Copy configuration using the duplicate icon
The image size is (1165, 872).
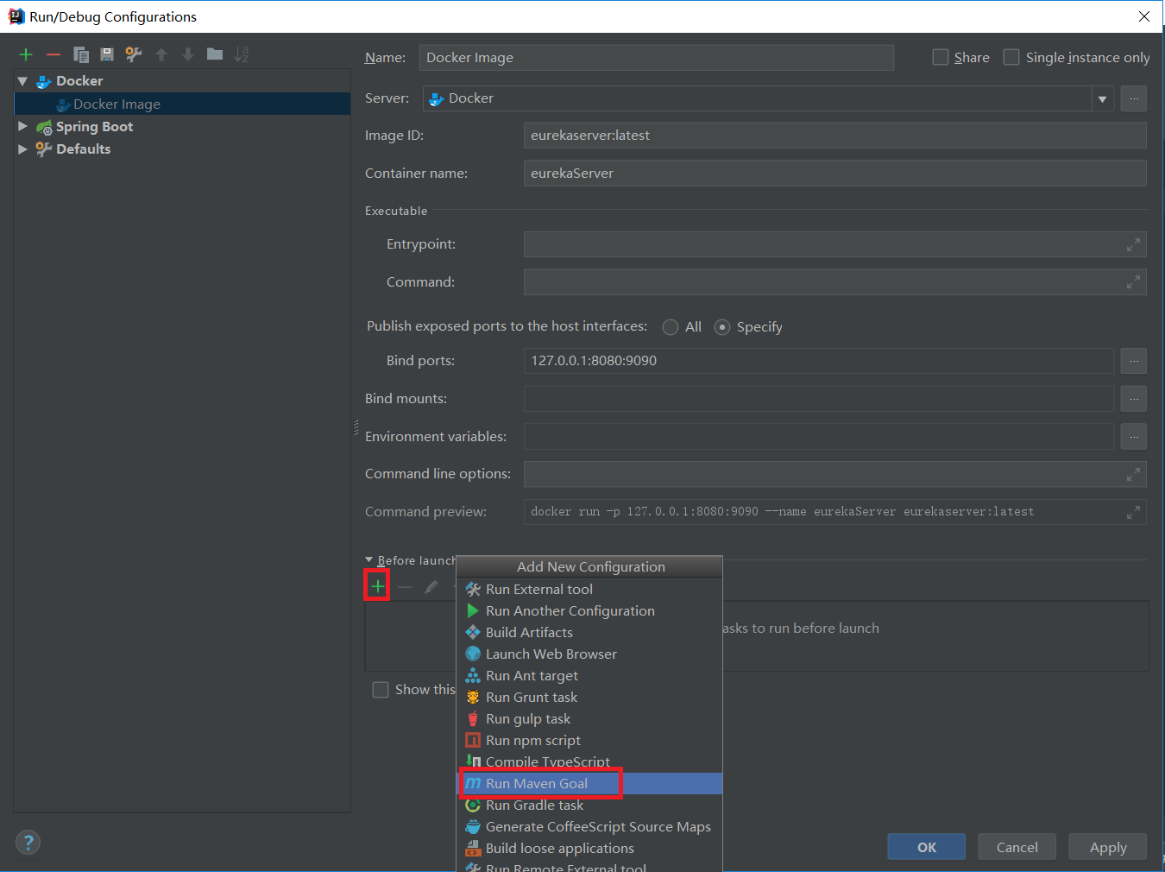(81, 54)
